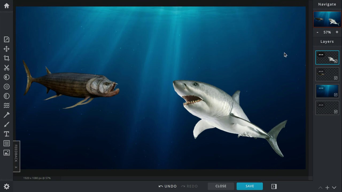Viewport: 342px width, 192px height.
Task: Zoom in with the plus button
Action: coord(337,32)
